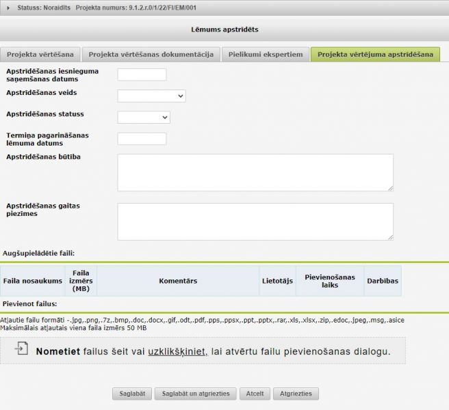Click Saglabāt un atgriezties button
449x410 pixels.
196,394
